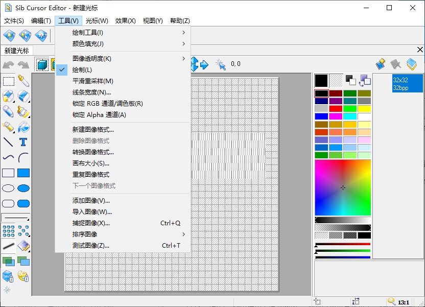Choose the filled ellipse tool
The image size is (425, 307).
tap(23, 188)
